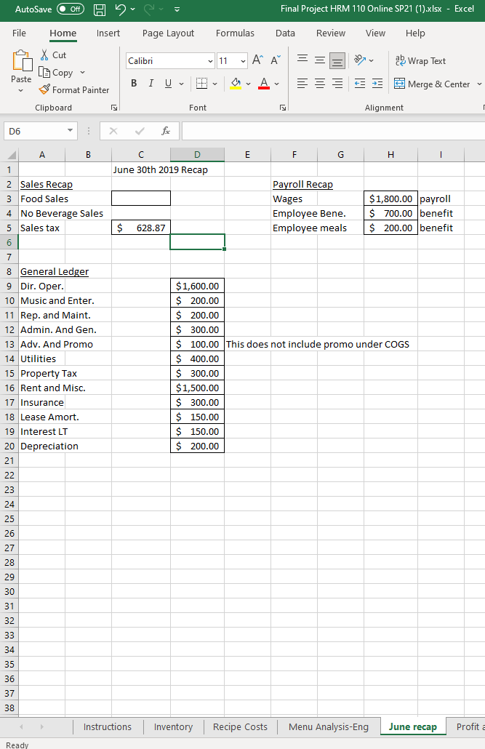Apply the yellow fill color bucket
The image size is (485, 749).
(x=236, y=84)
